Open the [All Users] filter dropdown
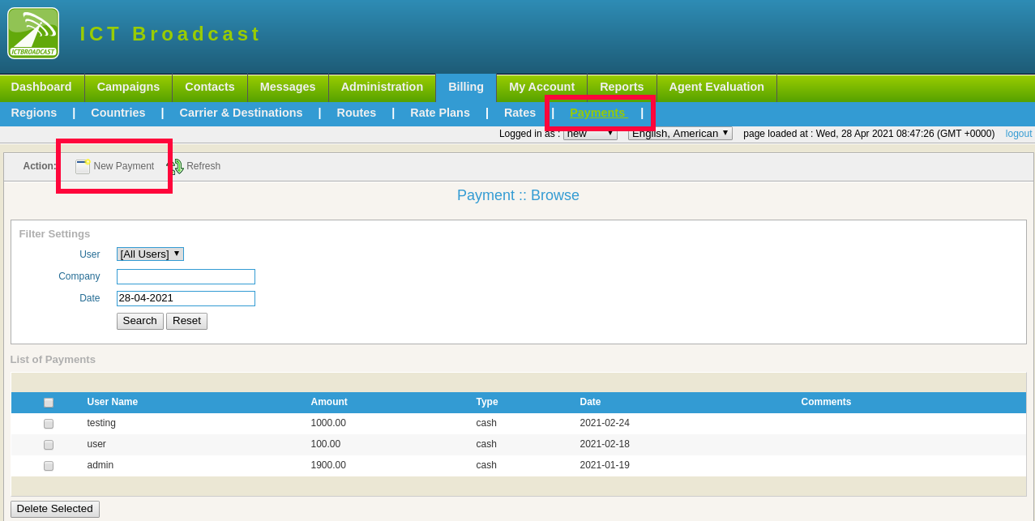This screenshot has width=1035, height=521. click(x=150, y=254)
